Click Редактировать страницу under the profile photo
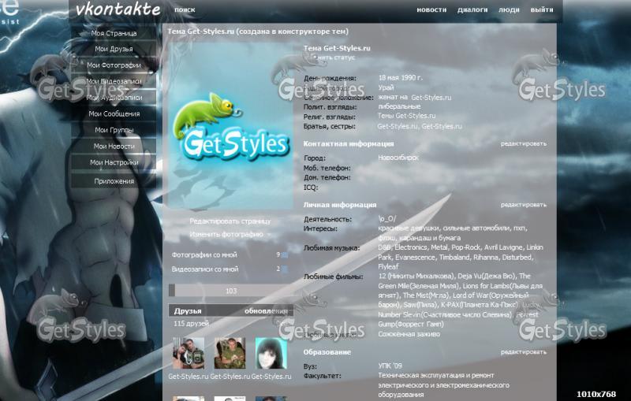Viewport: 631px width, 401px height. click(230, 221)
